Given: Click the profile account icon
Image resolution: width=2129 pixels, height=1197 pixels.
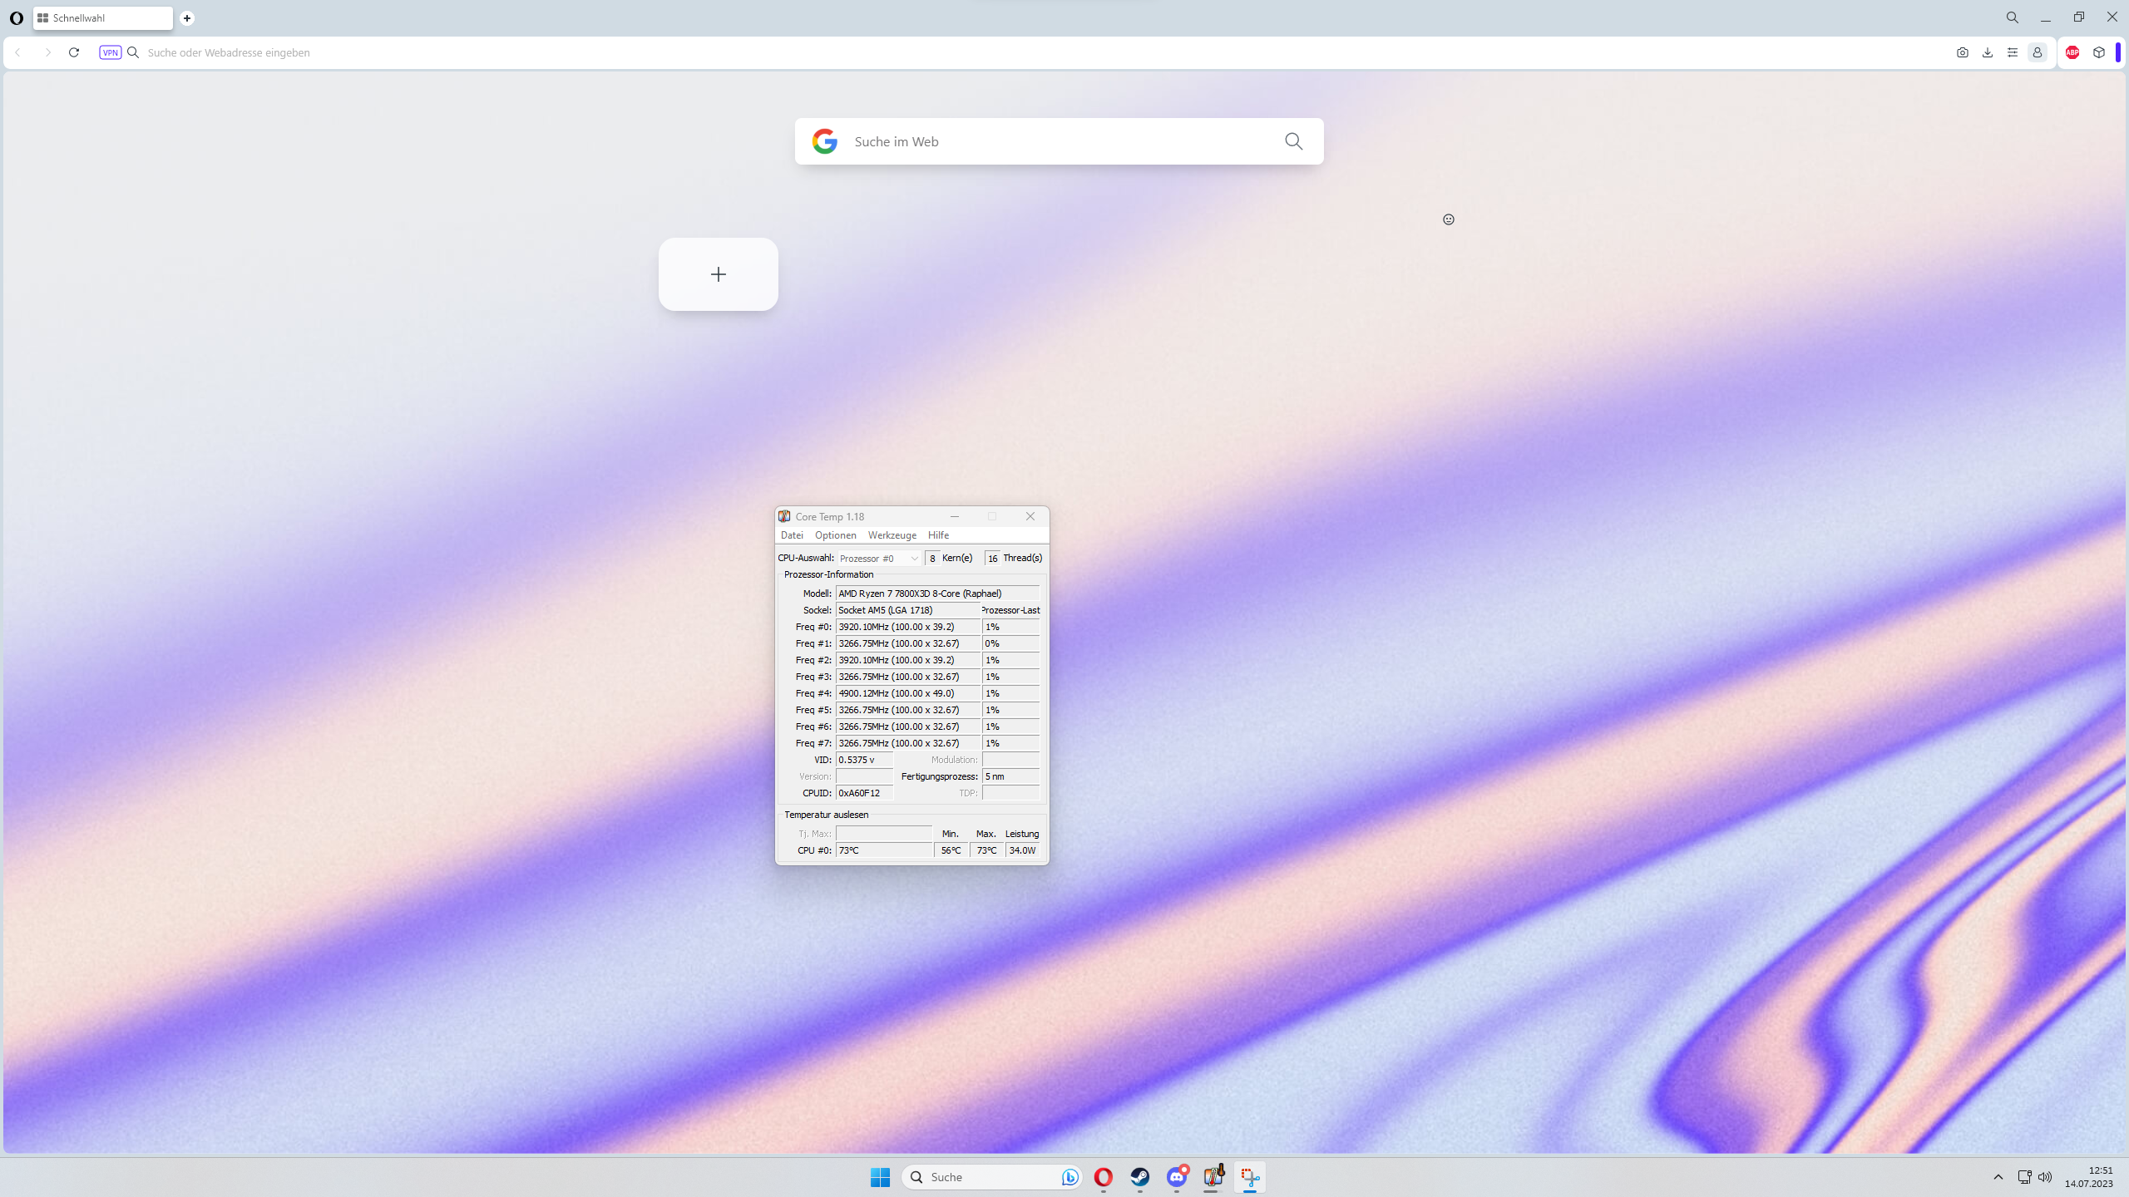Looking at the screenshot, I should (x=2038, y=52).
